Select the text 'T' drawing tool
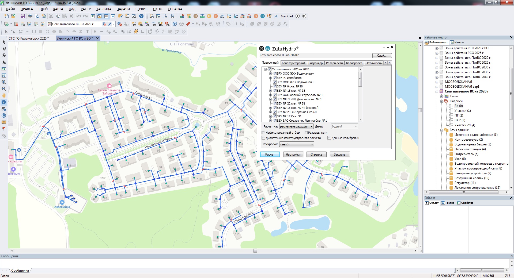The width and height of the screenshot is (514, 278). pos(88,32)
